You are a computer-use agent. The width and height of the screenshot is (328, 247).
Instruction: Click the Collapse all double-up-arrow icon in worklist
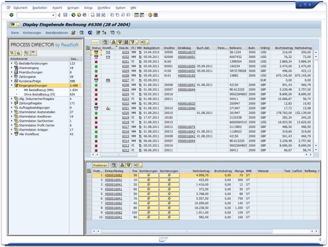(18, 53)
